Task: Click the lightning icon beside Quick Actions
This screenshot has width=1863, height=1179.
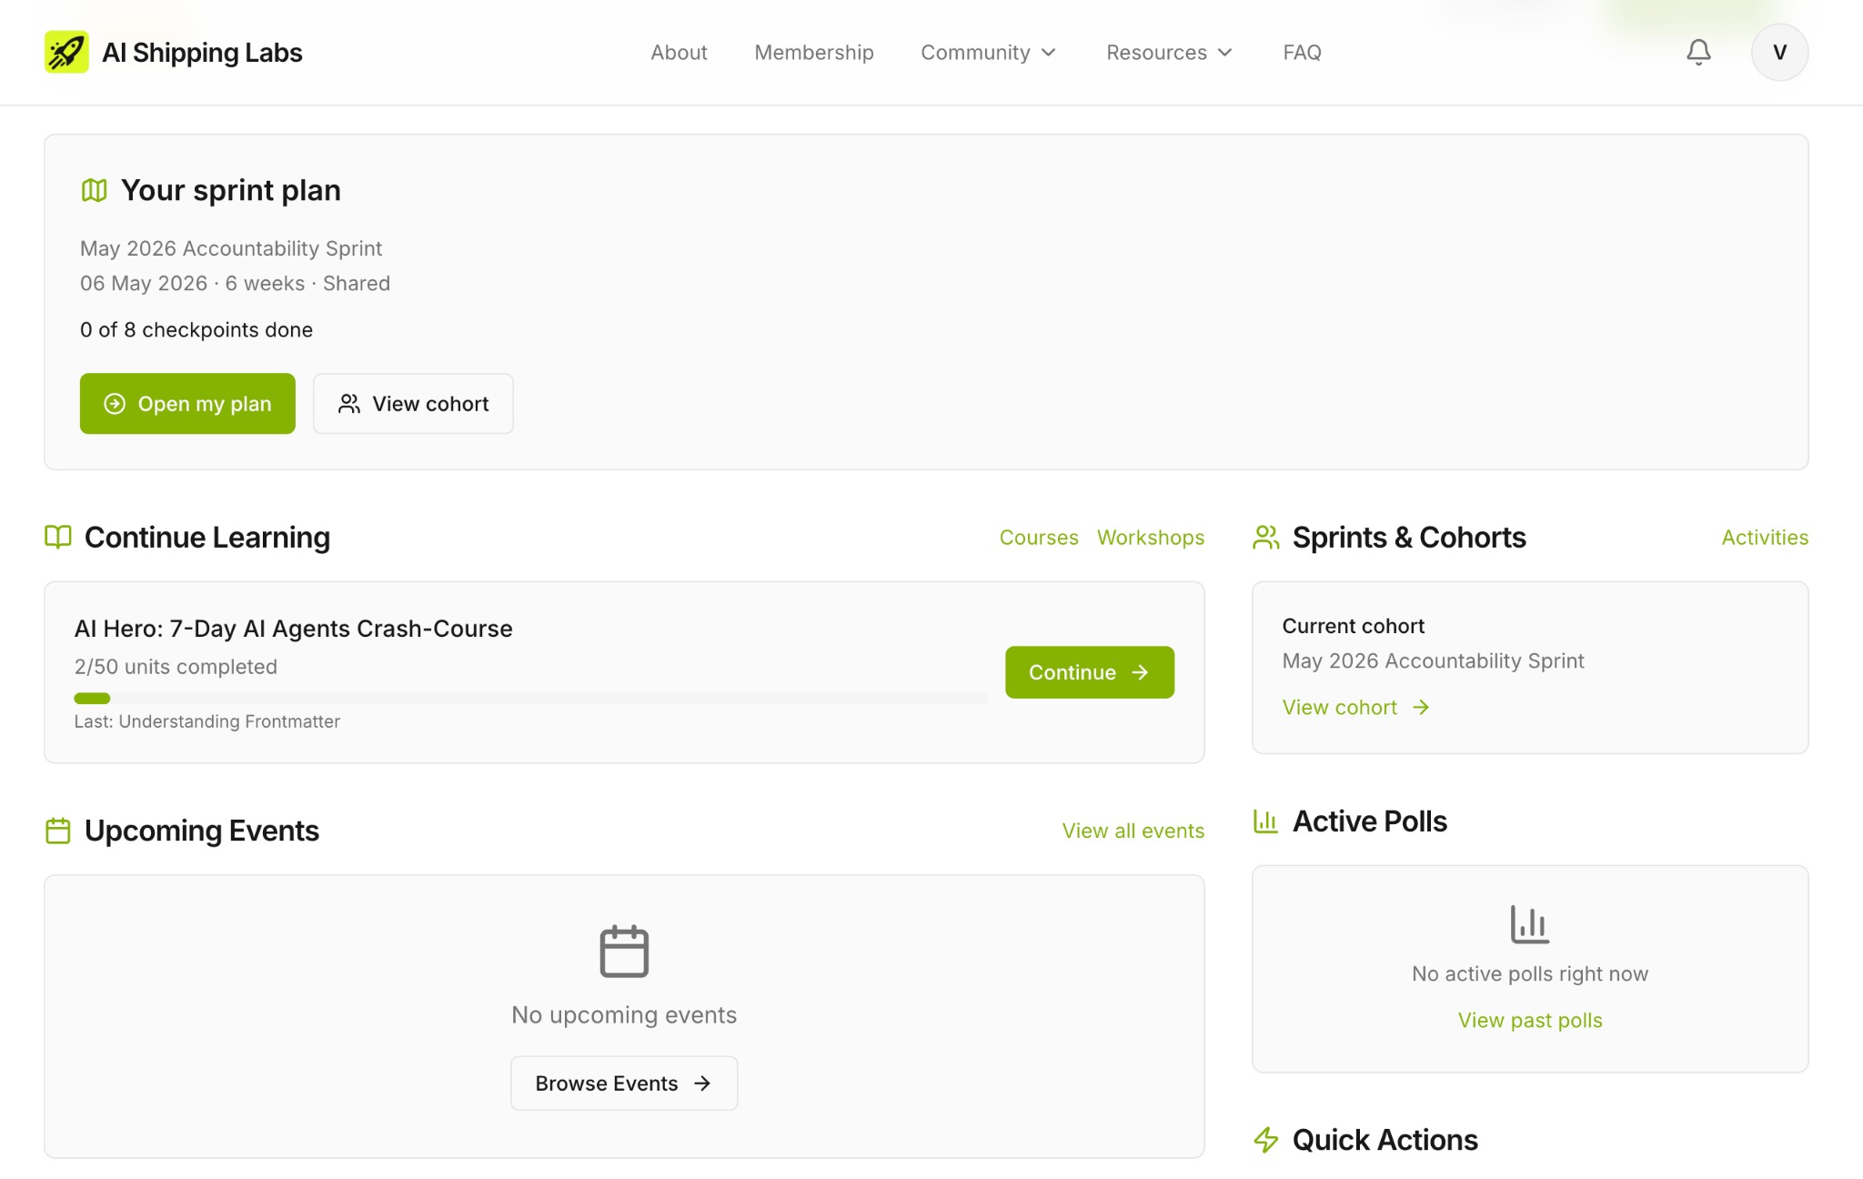Action: click(1265, 1139)
